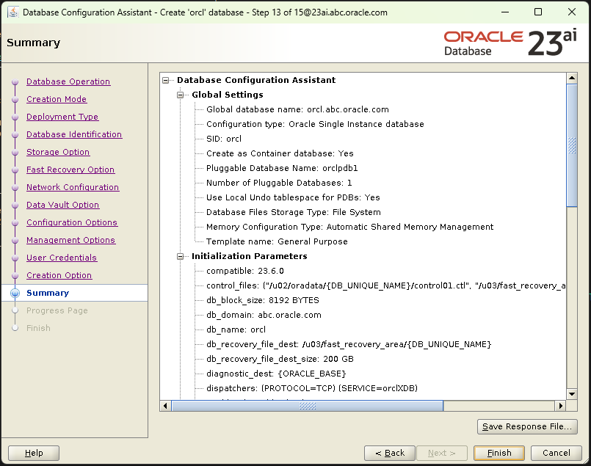591x466 pixels.
Task: Click the scroll-down arrow of the summary pane
Action: [x=572, y=393]
